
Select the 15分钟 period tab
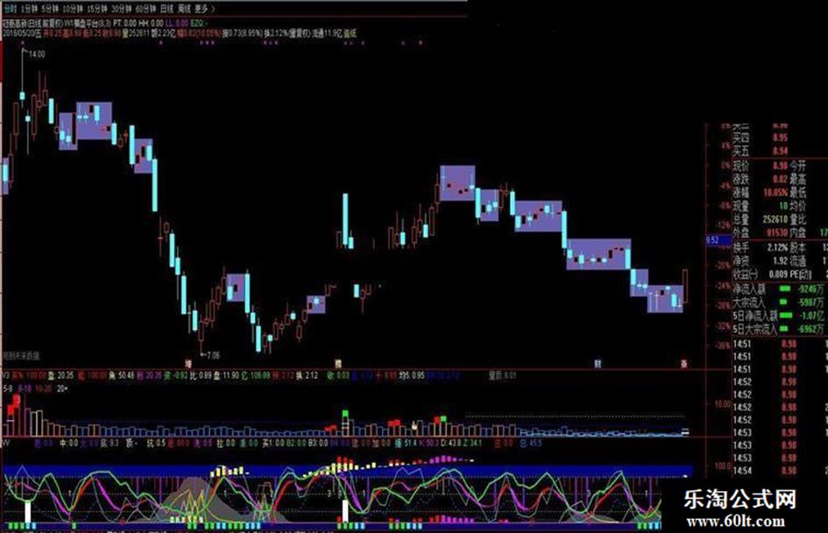click(x=96, y=9)
